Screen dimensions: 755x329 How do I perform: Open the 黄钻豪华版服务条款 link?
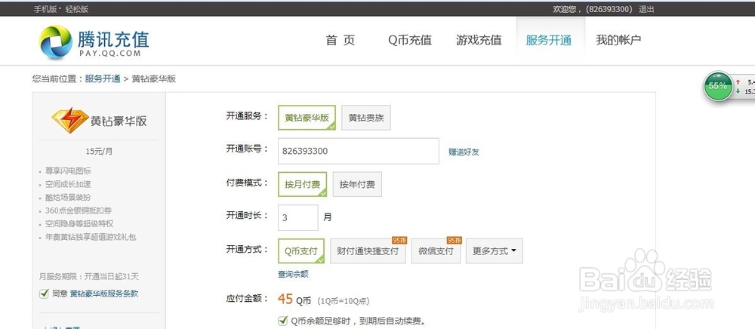click(104, 294)
